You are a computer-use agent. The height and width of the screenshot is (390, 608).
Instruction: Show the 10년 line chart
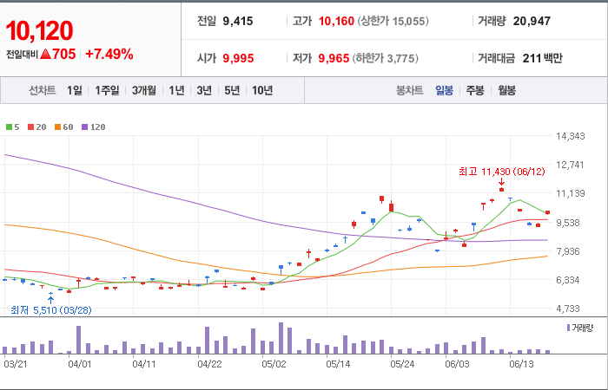[262, 90]
